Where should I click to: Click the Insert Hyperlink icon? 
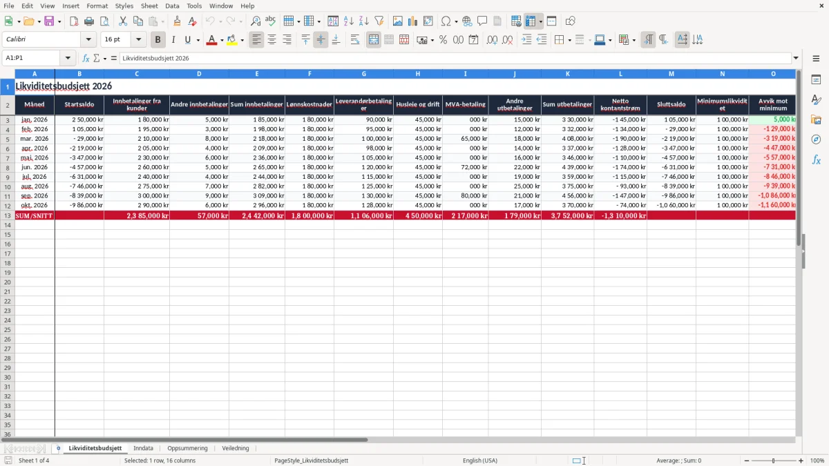click(x=467, y=21)
